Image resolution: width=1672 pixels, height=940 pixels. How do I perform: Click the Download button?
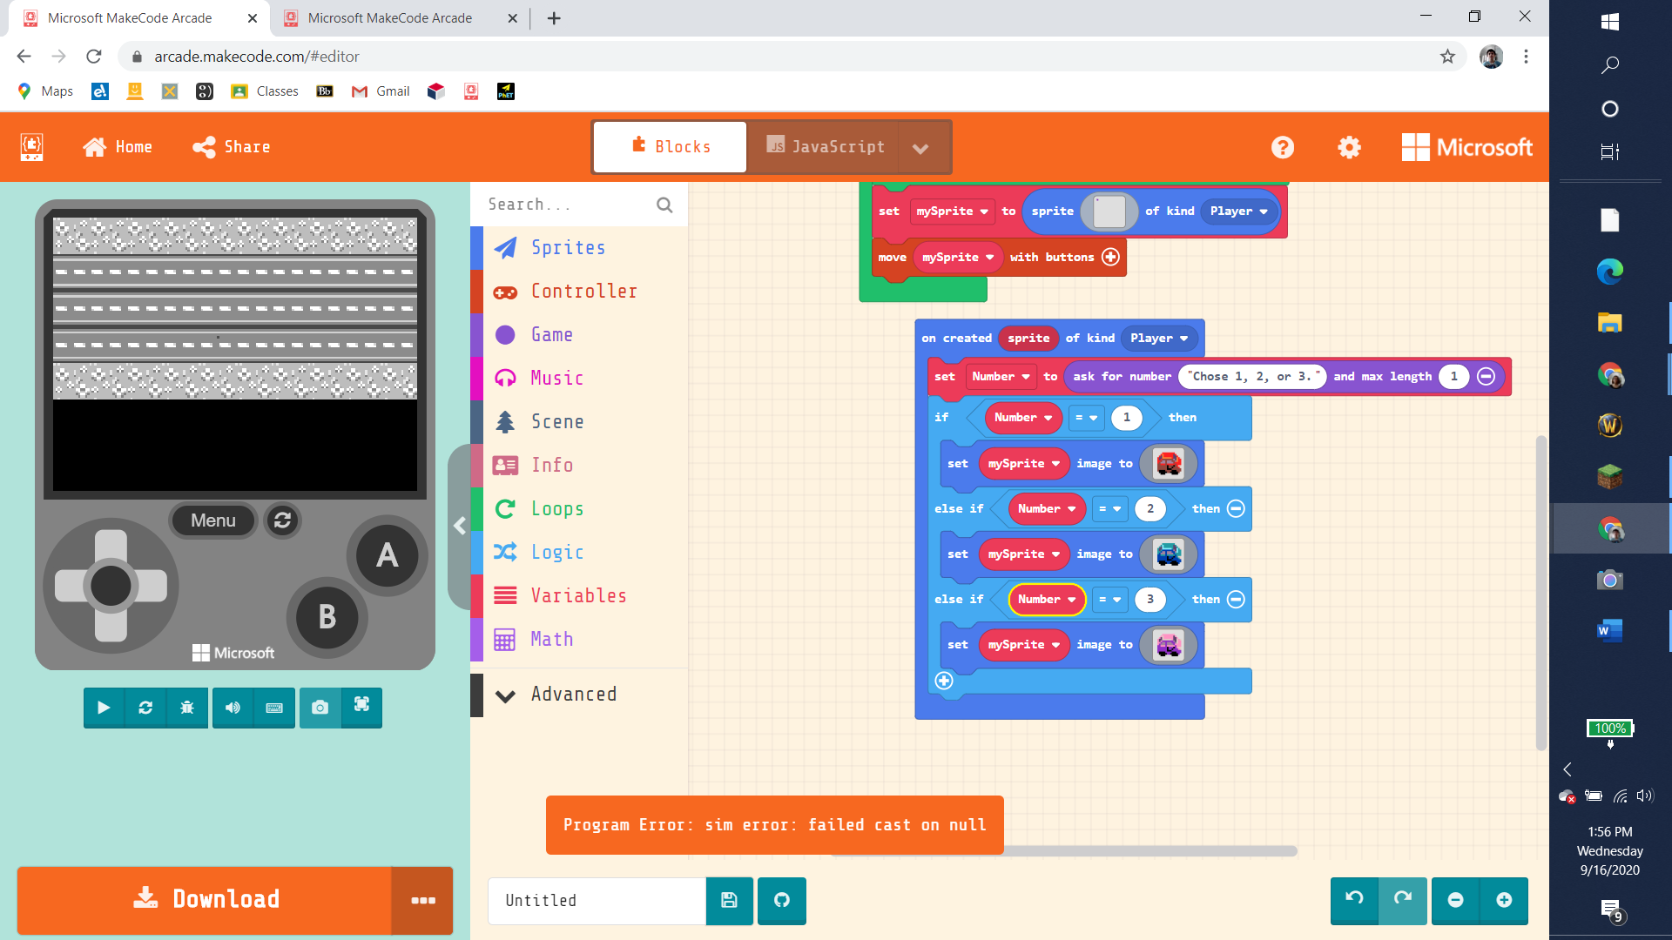tap(206, 899)
